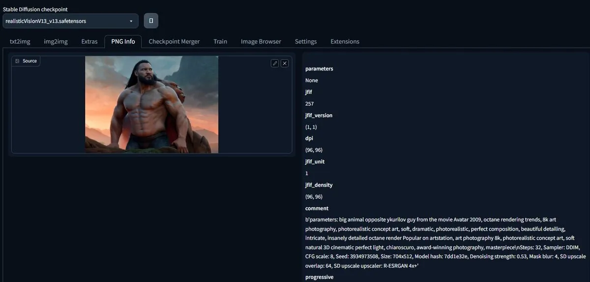Click the refresh checkpoint list button
The height and width of the screenshot is (282, 590).
151,21
